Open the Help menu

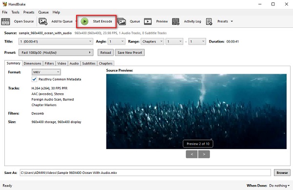pyautogui.click(x=56, y=12)
